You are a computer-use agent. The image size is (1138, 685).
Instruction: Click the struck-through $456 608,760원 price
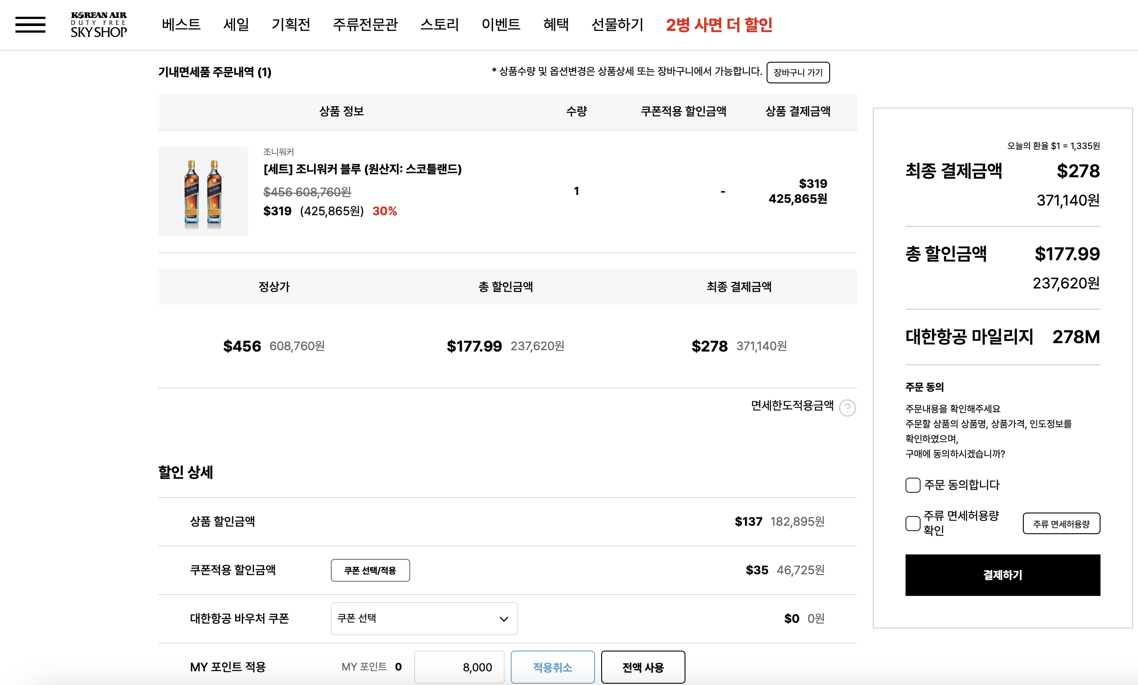(x=307, y=191)
